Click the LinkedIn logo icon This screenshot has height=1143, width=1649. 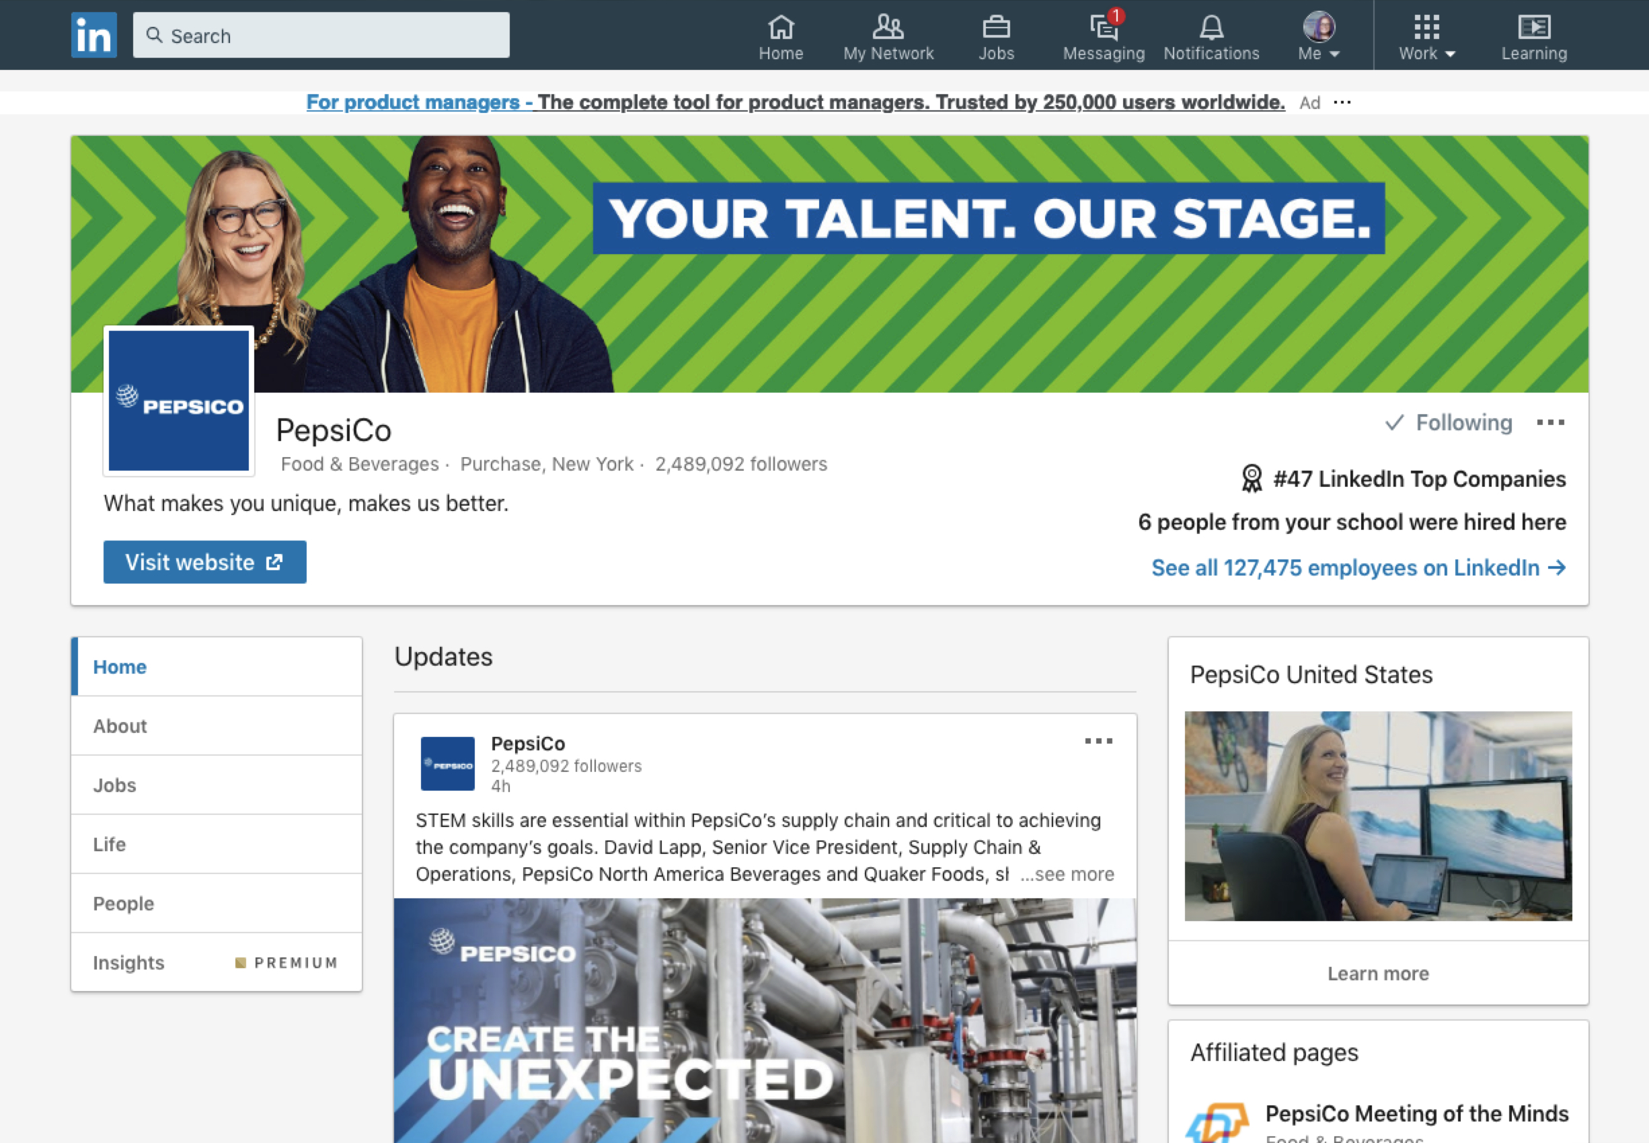click(94, 35)
